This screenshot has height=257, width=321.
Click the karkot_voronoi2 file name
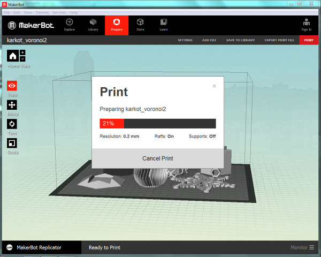coord(27,40)
